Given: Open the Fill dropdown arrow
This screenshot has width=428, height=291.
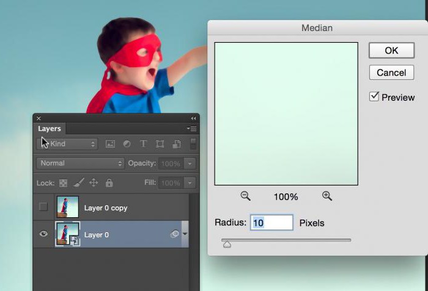Looking at the screenshot, I should (x=190, y=183).
